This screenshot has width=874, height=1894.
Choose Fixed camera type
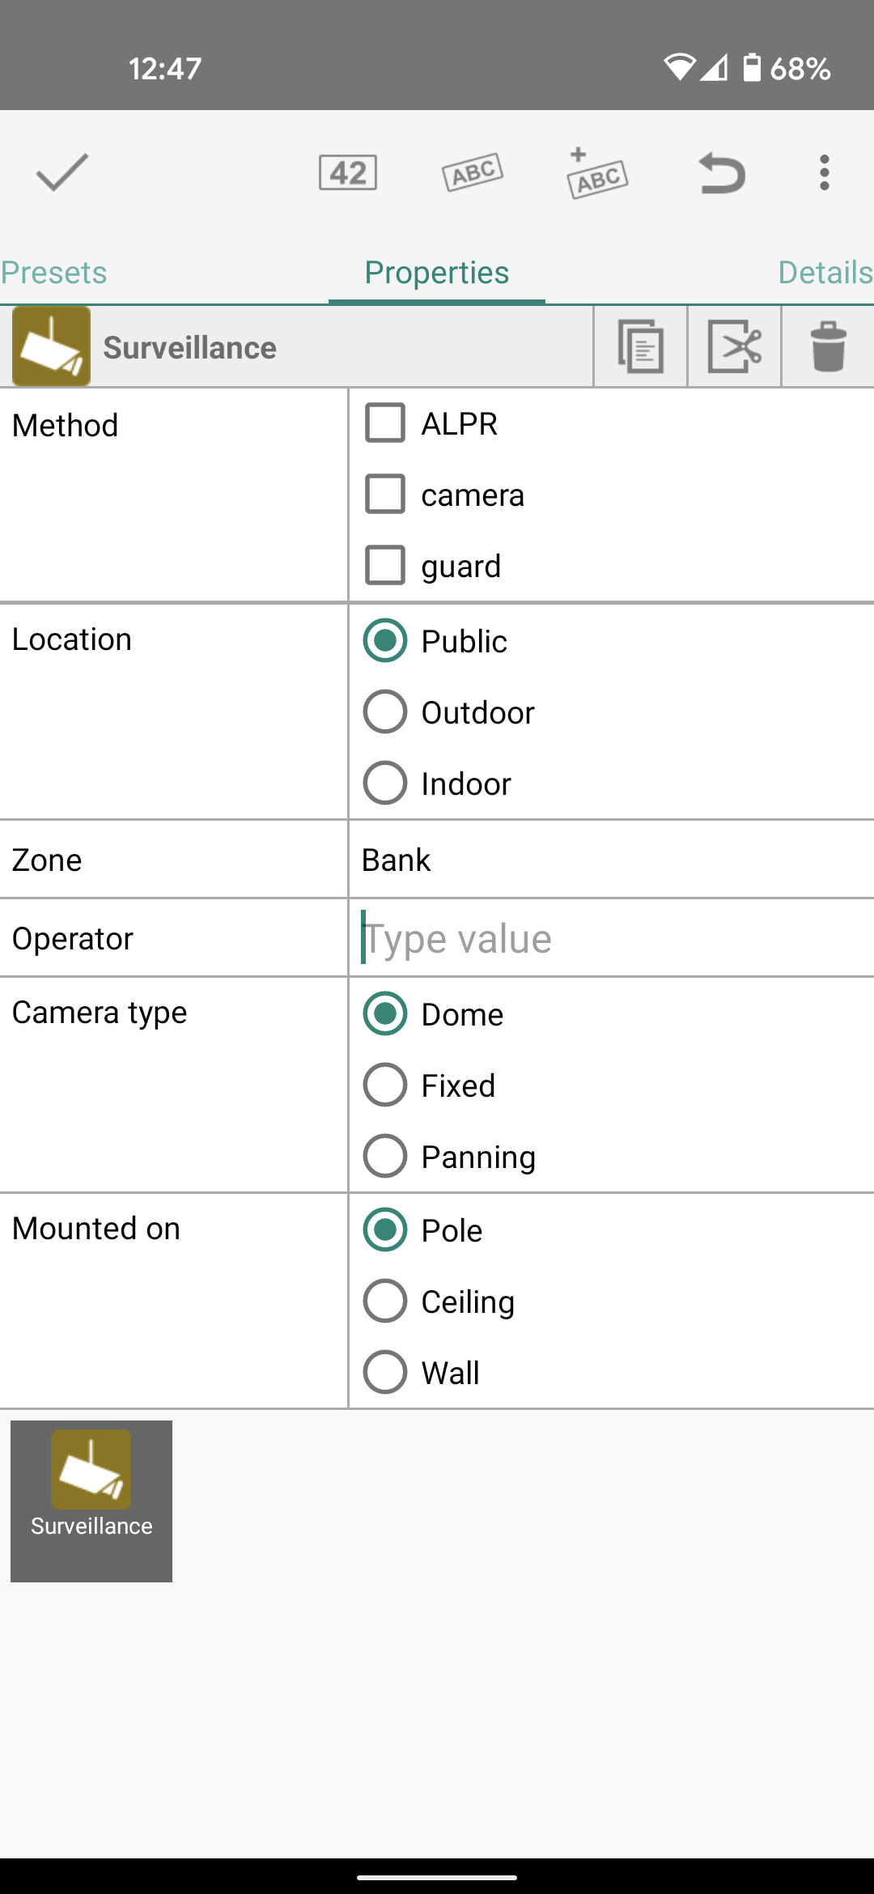385,1085
